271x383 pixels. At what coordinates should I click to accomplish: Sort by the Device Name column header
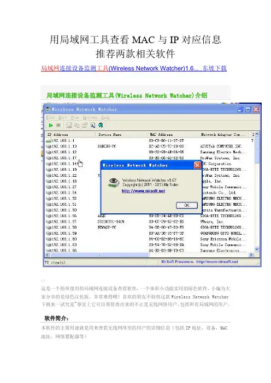pyautogui.click(x=122, y=135)
